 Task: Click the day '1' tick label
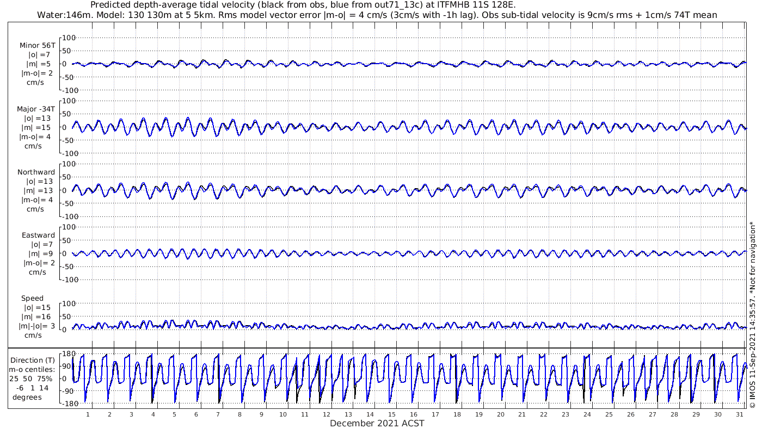88,414
